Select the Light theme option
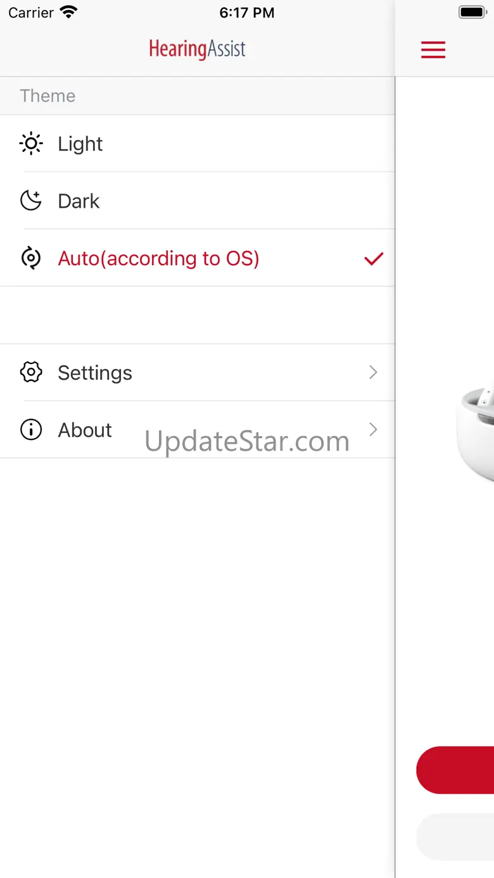Image resolution: width=494 pixels, height=878 pixels. [x=80, y=144]
